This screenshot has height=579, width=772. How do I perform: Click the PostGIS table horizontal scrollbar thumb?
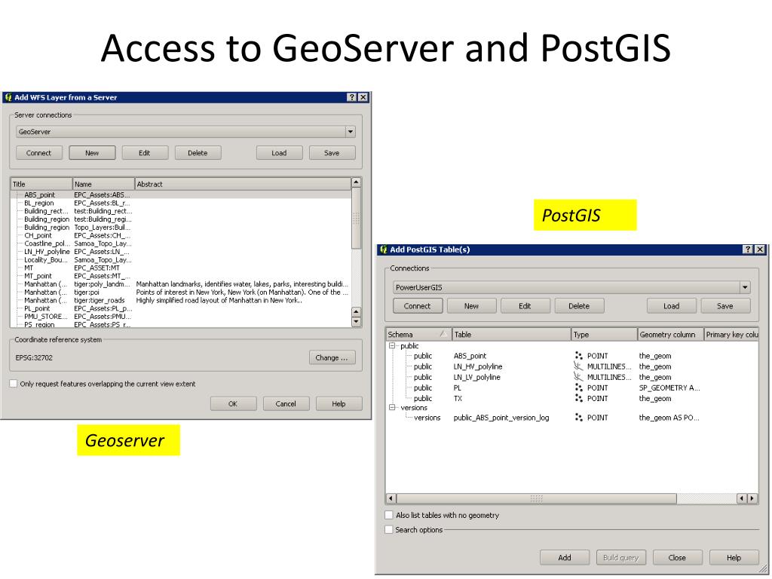[537, 498]
